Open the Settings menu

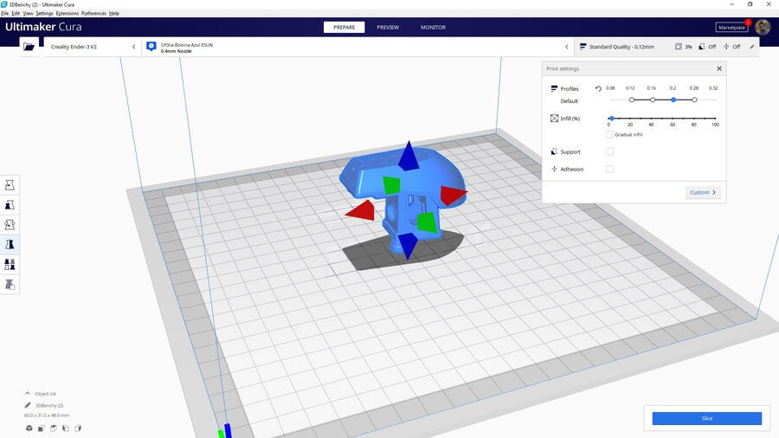click(x=45, y=13)
